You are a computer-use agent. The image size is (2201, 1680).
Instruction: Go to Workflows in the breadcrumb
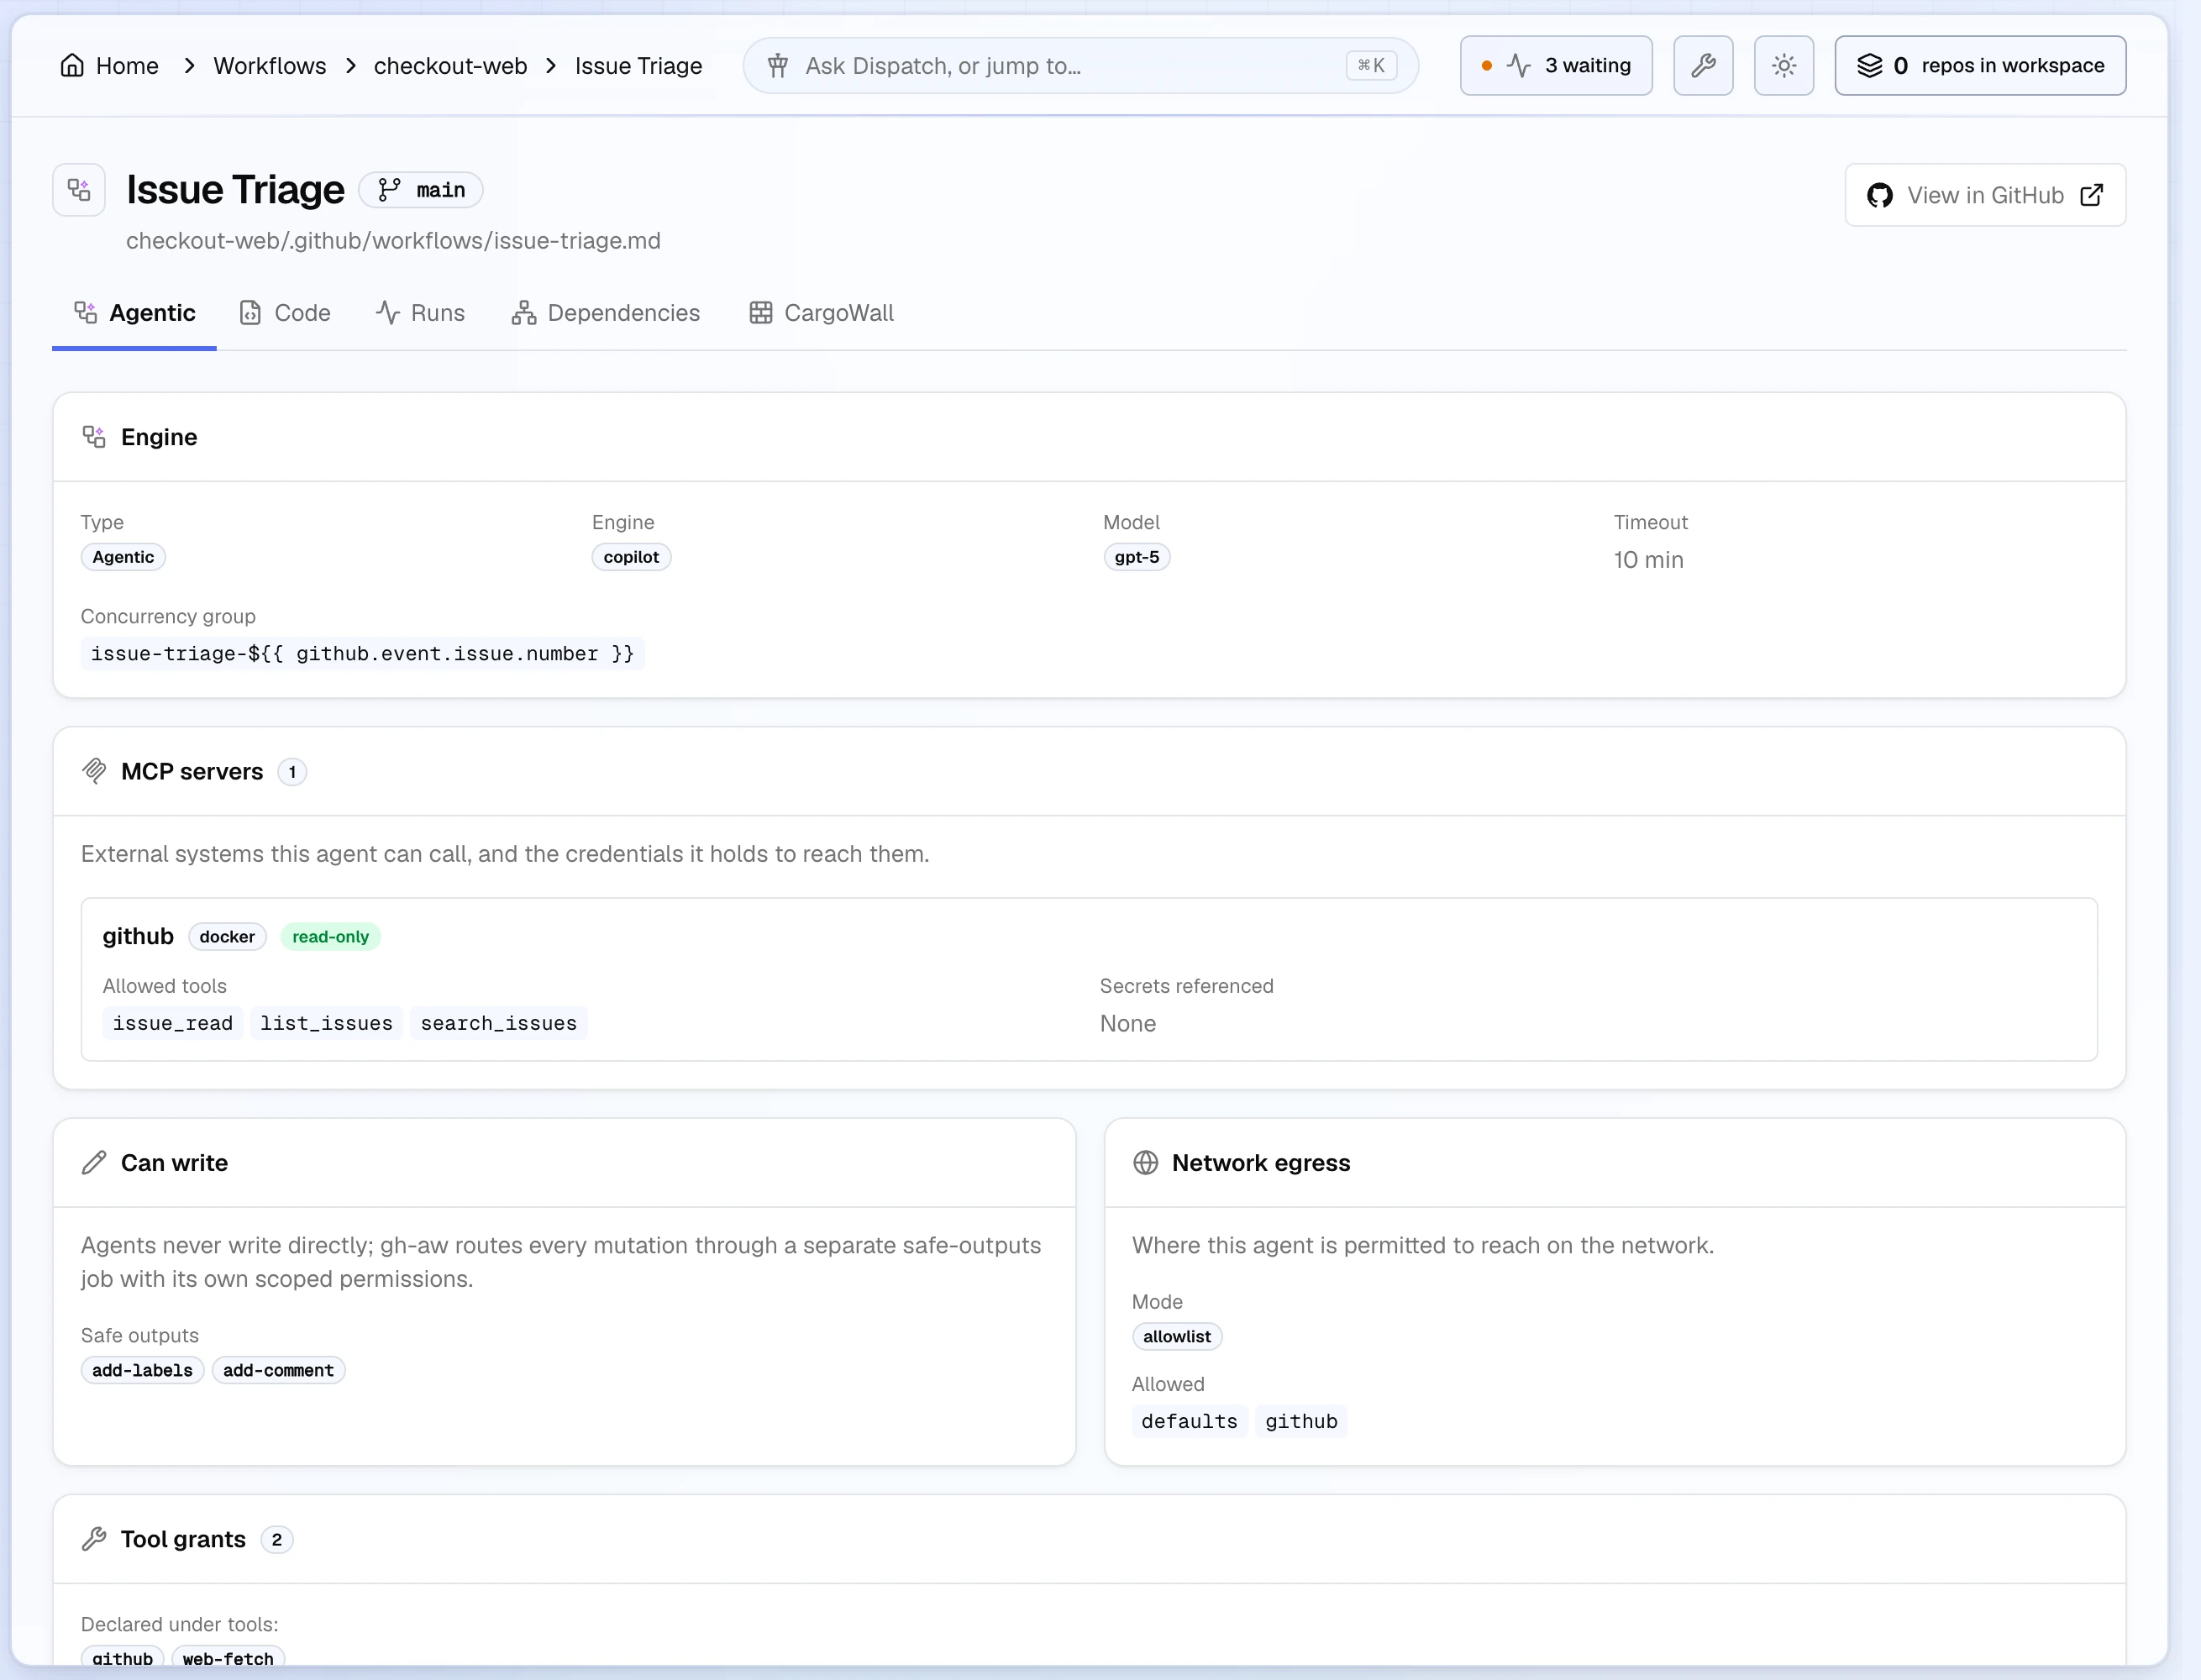(270, 66)
